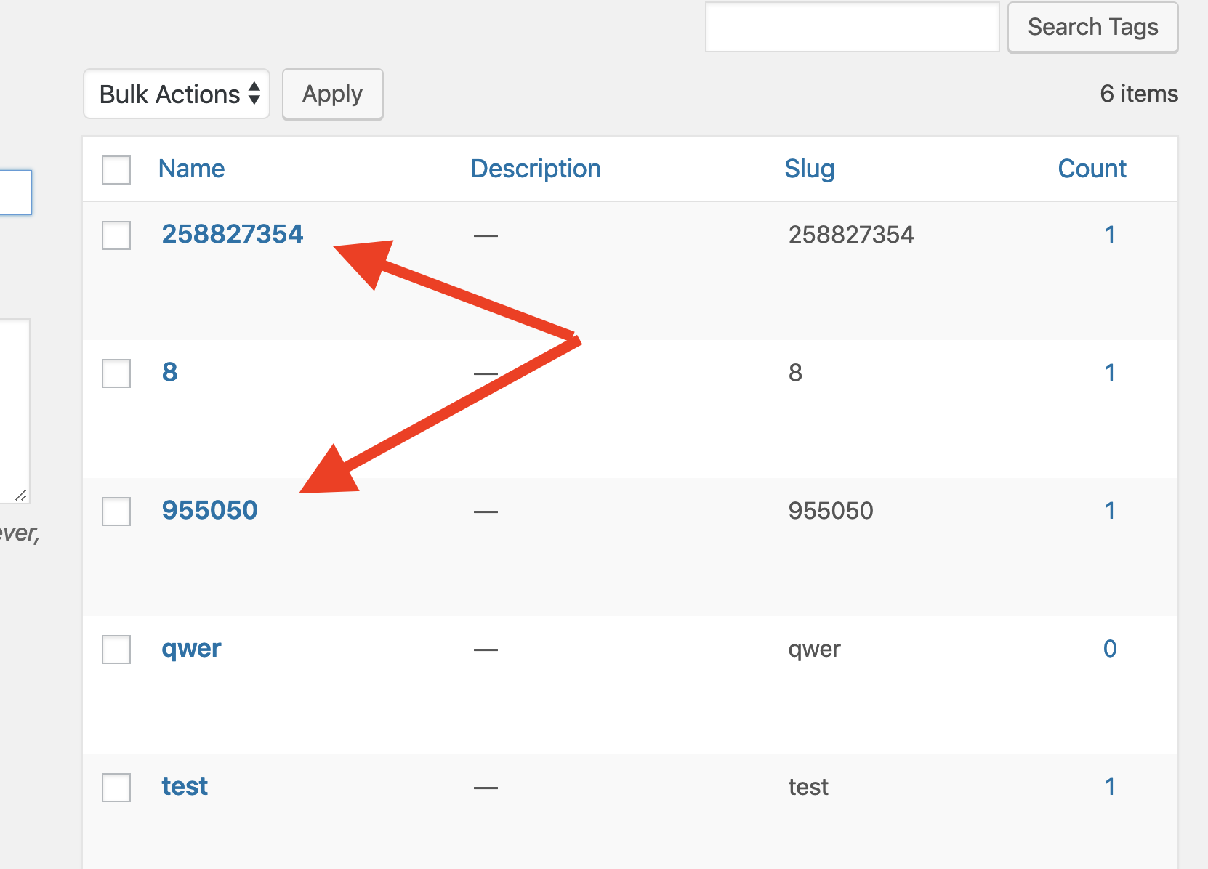1208x869 pixels.
Task: Open the tag named 258827354
Action: pos(233,234)
